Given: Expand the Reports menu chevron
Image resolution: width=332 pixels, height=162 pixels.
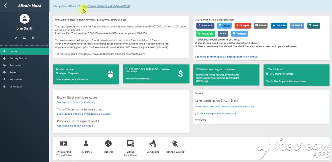Looking at the screenshot, I should (x=45, y=72).
